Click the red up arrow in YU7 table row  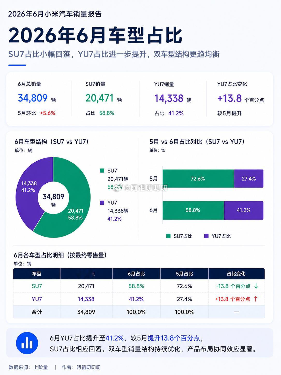pyautogui.click(x=256, y=299)
